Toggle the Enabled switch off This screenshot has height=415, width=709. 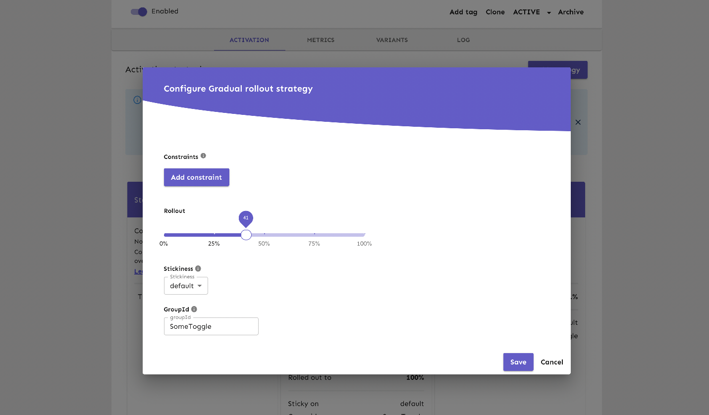[139, 12]
